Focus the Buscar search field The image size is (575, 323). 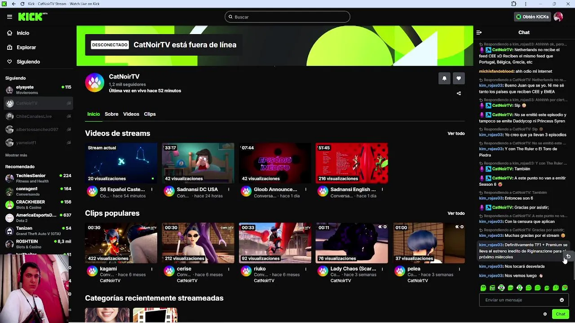coord(287,17)
